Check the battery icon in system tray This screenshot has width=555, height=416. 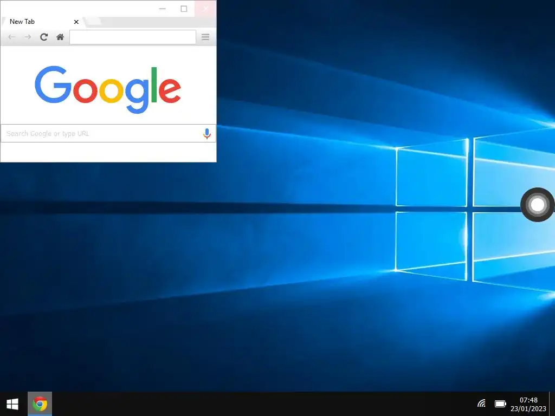(x=500, y=404)
